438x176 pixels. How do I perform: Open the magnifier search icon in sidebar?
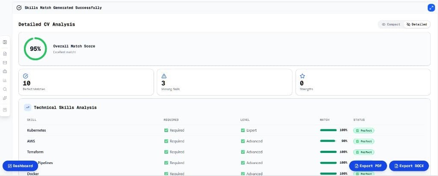pyautogui.click(x=5, y=89)
